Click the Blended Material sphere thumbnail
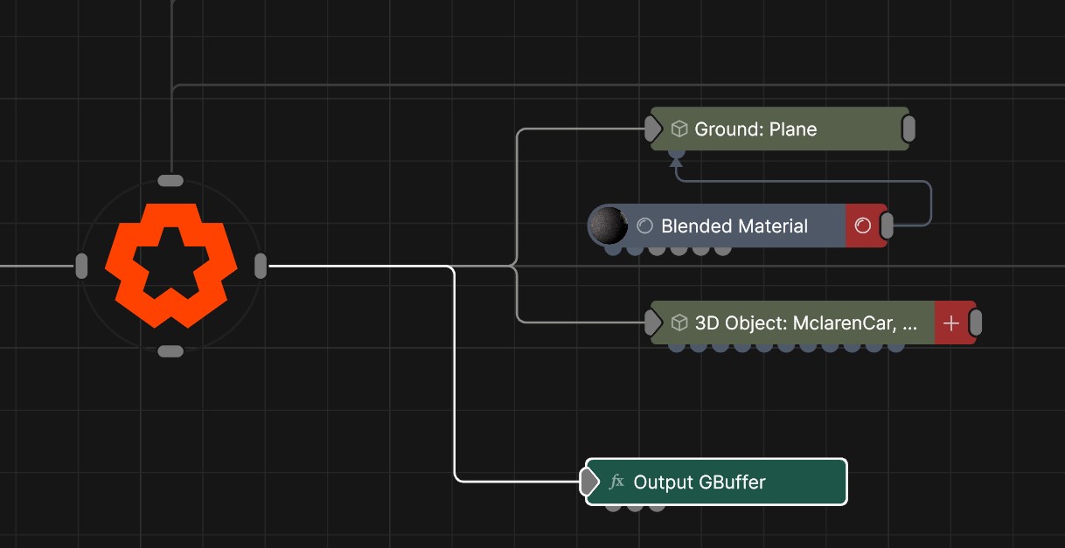Screen dimensions: 1065x548 pos(608,226)
